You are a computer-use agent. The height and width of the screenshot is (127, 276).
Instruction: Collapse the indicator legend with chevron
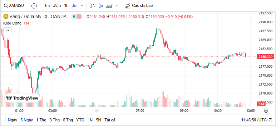7,30
